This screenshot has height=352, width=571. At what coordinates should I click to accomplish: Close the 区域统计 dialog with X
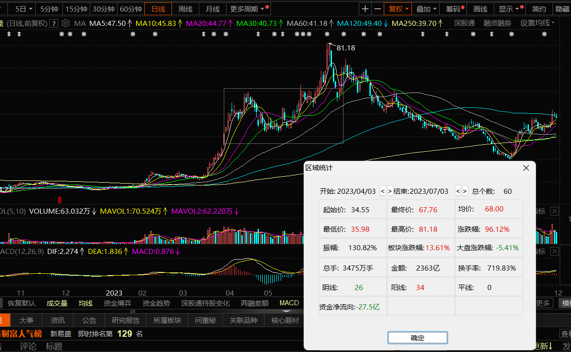[x=526, y=168]
